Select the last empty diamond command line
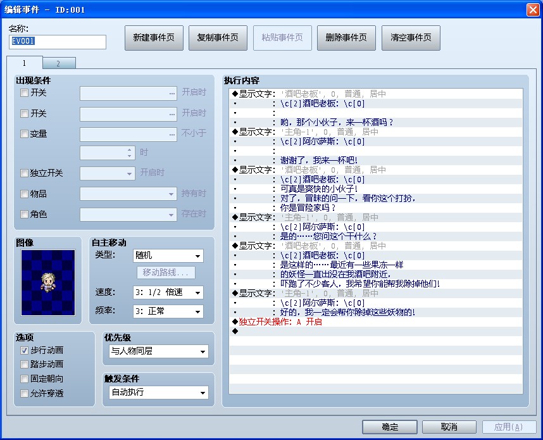The width and height of the screenshot is (543, 440). 375,331
